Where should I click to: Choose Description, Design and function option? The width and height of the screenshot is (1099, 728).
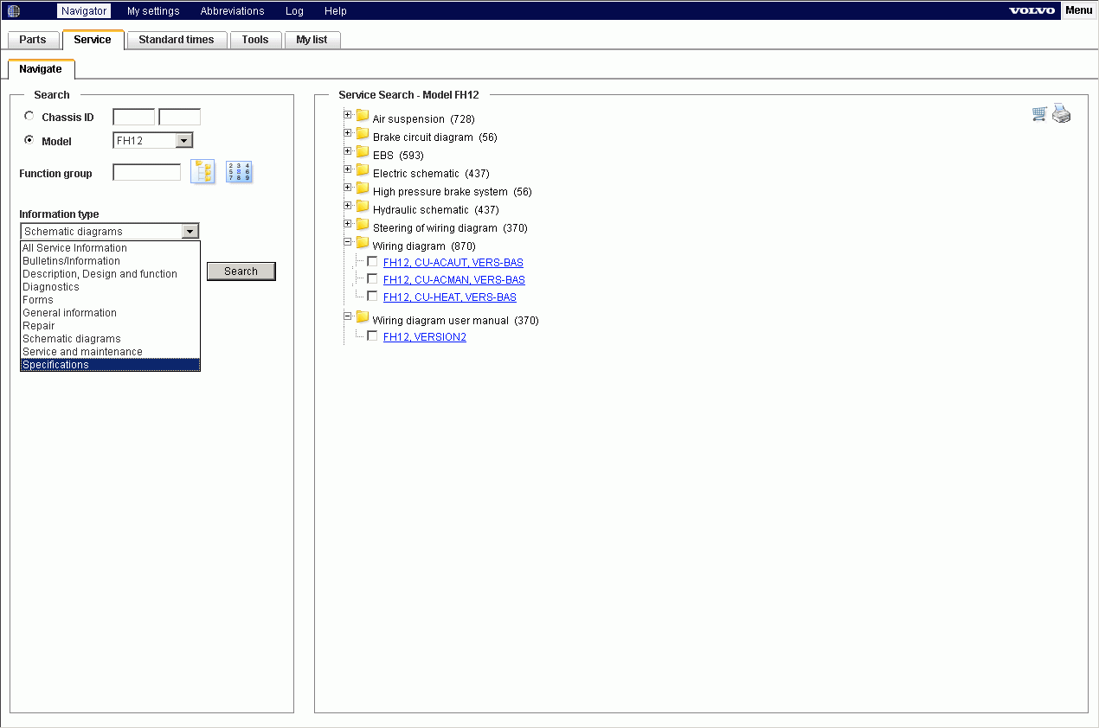coord(110,274)
